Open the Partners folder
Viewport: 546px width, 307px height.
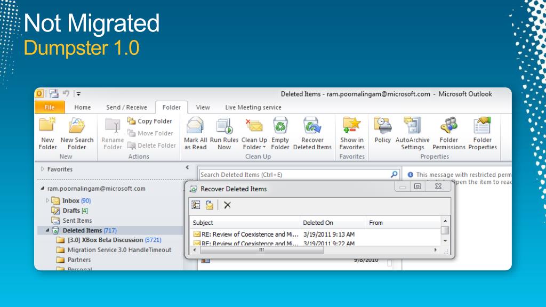click(74, 260)
